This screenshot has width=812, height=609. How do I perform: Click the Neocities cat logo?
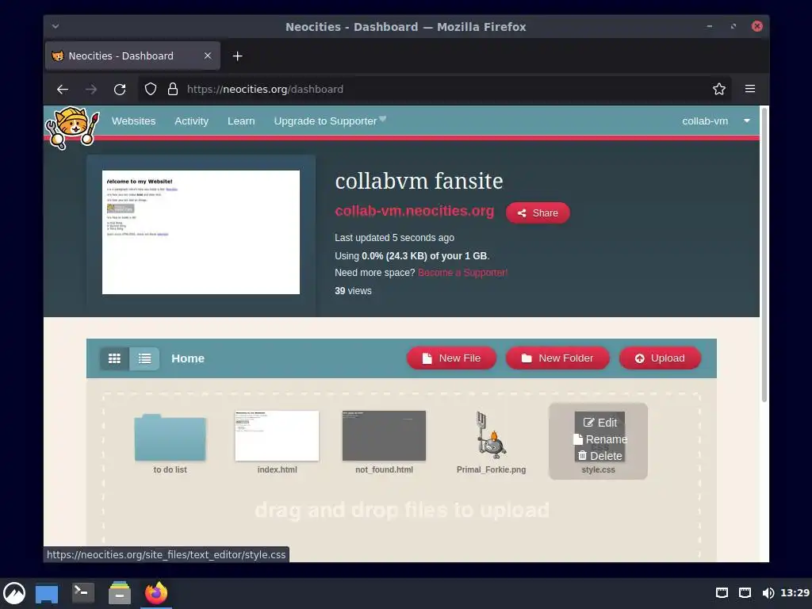tap(72, 128)
